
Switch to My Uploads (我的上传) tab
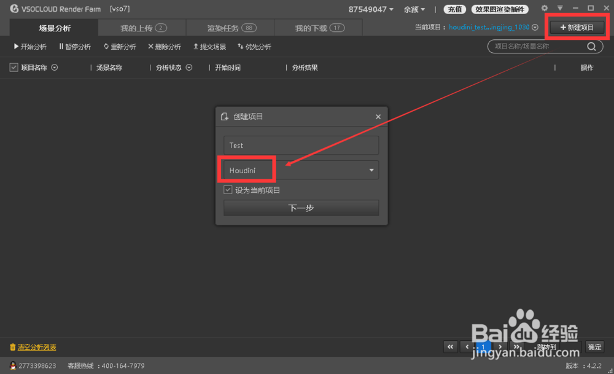click(142, 28)
